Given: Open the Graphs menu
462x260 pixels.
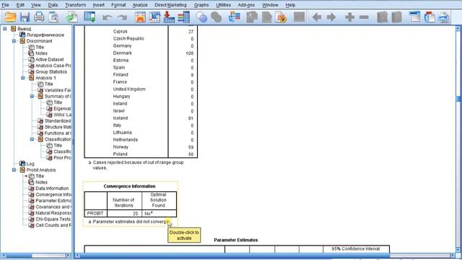Looking at the screenshot, I should [201, 5].
